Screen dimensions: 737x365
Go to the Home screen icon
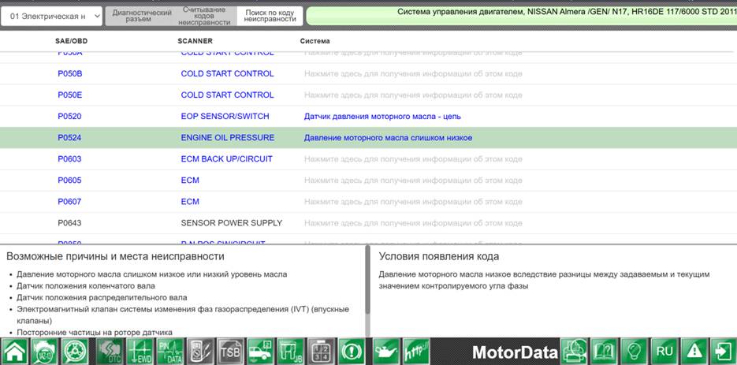[14, 352]
